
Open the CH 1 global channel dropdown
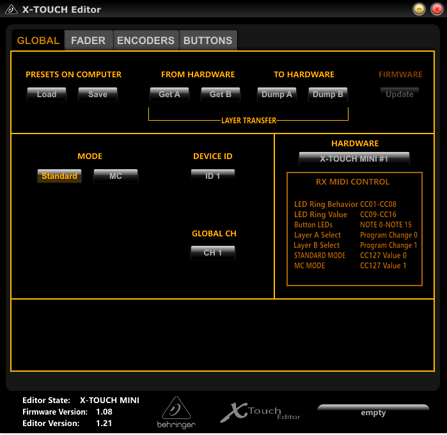[x=213, y=252]
